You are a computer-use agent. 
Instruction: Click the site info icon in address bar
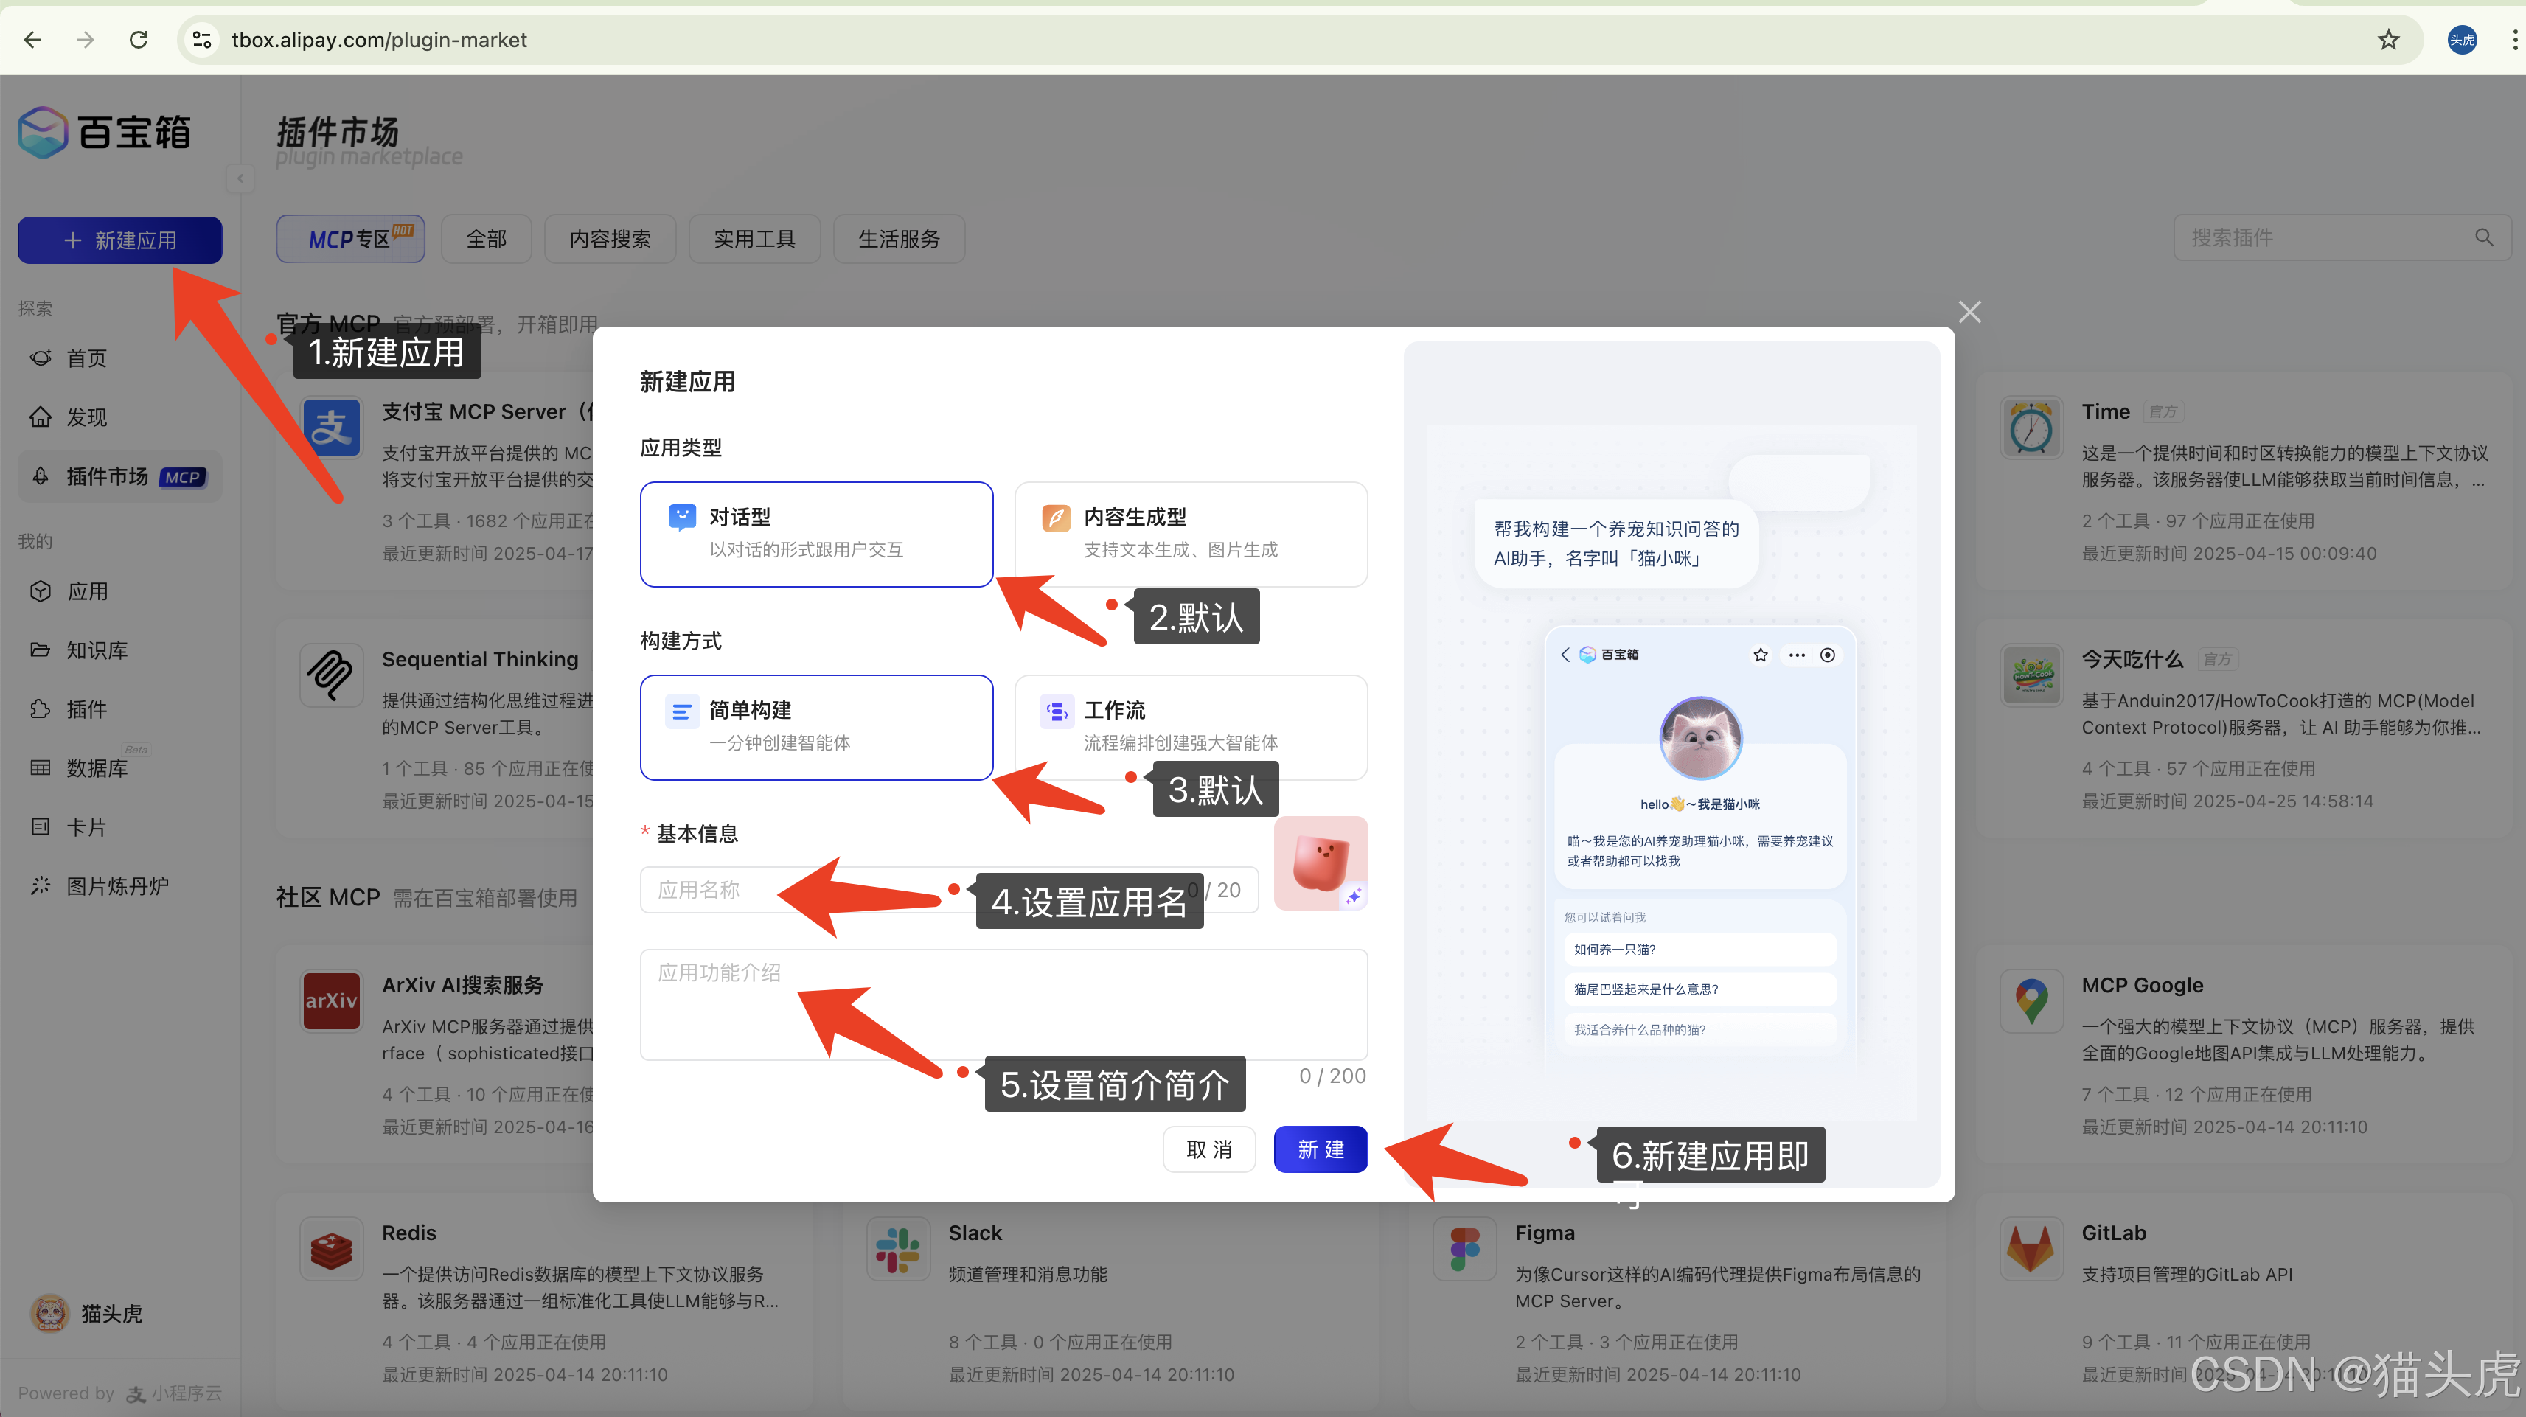pyautogui.click(x=202, y=39)
